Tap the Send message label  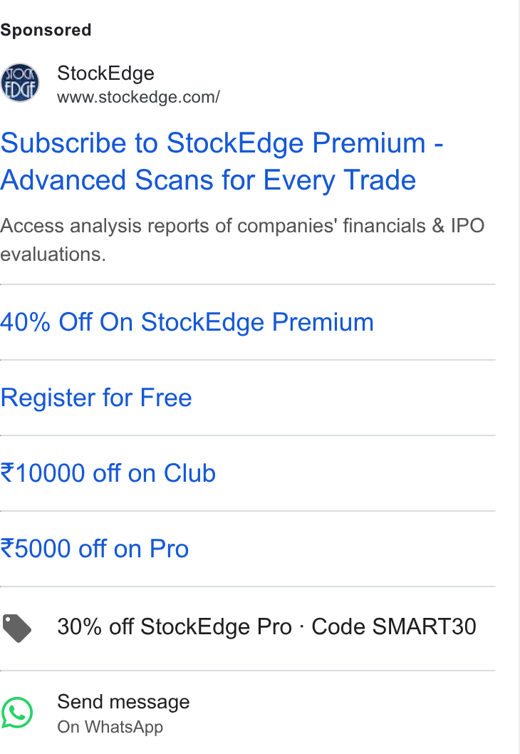pyautogui.click(x=123, y=702)
